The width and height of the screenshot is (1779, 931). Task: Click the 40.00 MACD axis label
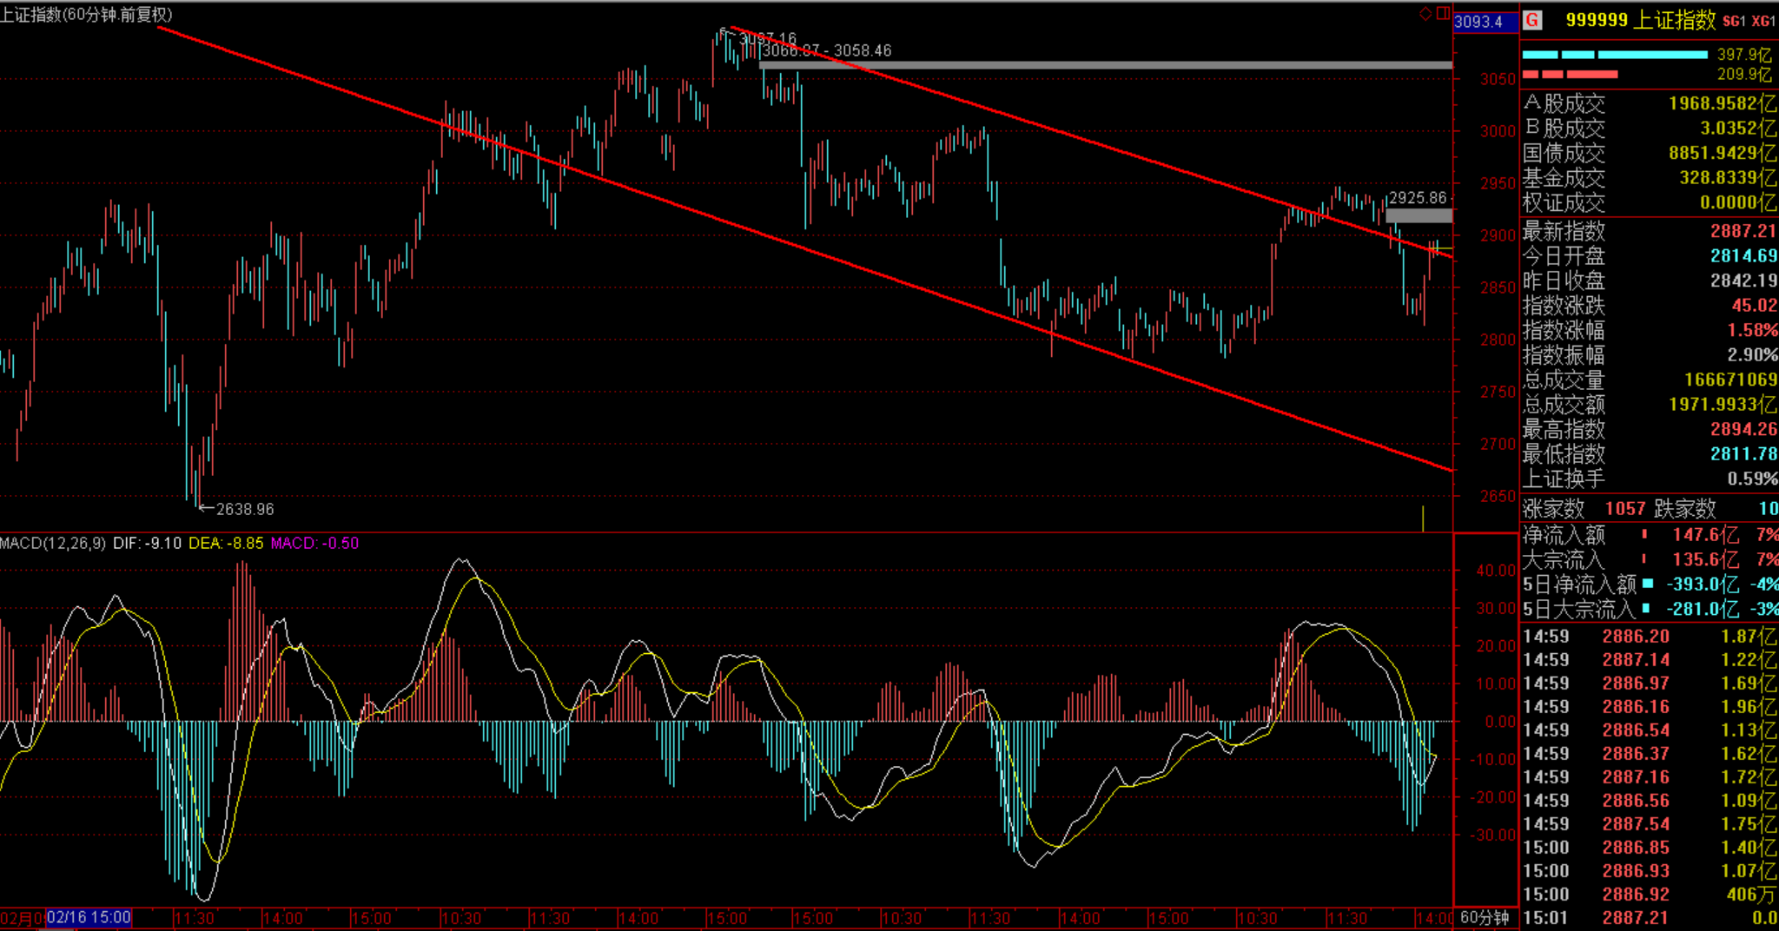tap(1496, 571)
